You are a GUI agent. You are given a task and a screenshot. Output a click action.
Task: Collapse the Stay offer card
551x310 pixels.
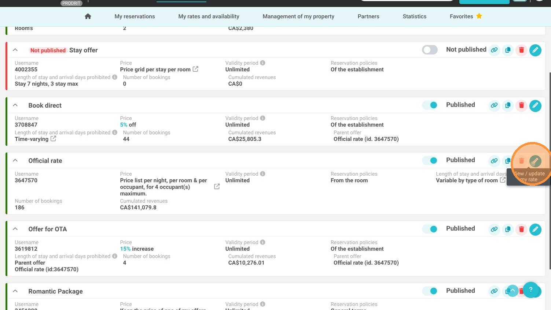coord(15,50)
